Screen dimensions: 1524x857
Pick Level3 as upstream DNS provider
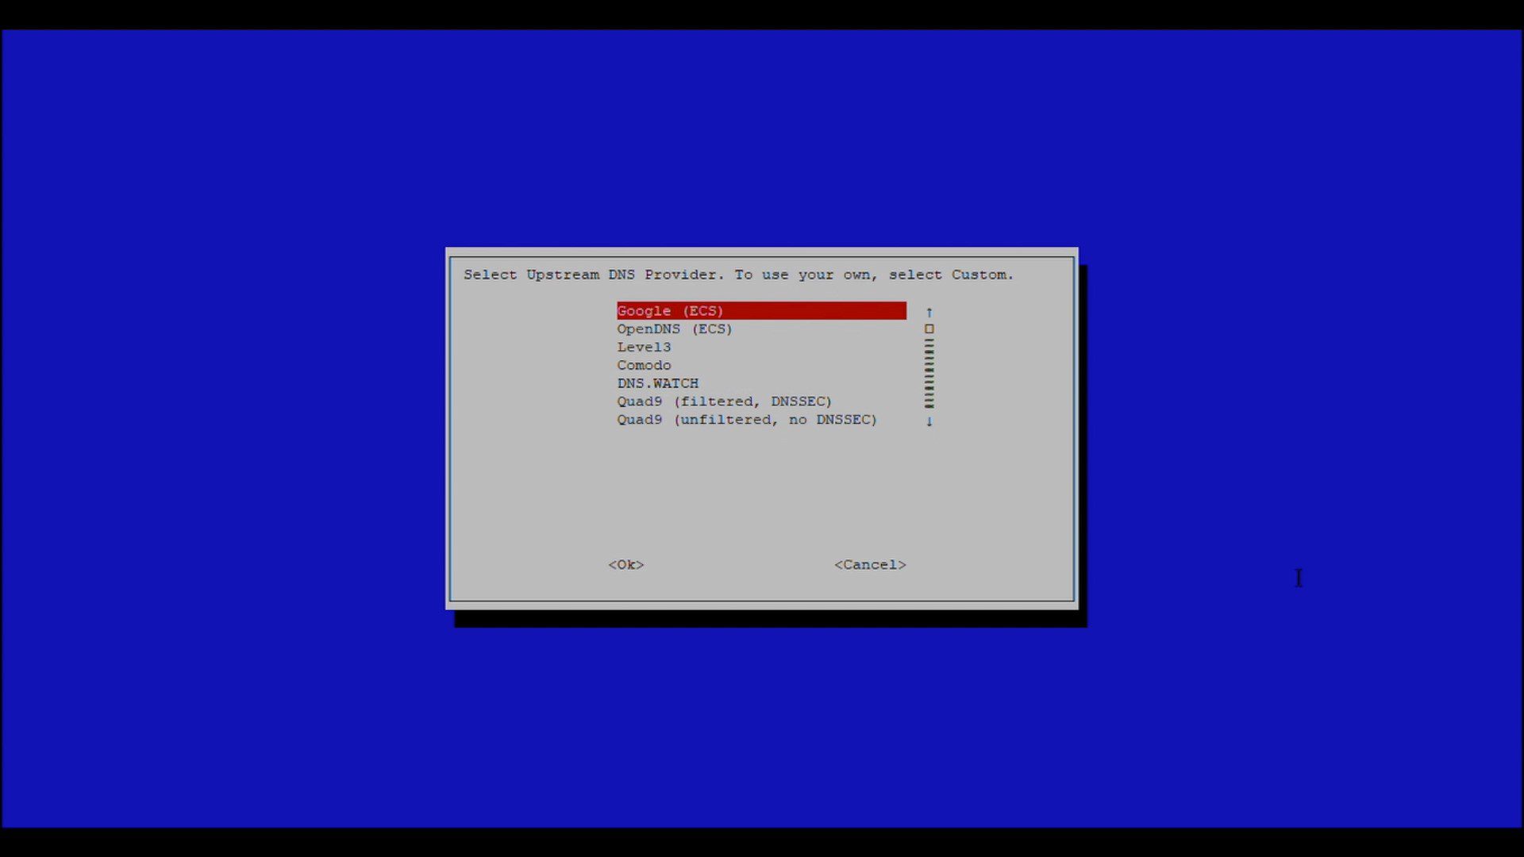(644, 348)
